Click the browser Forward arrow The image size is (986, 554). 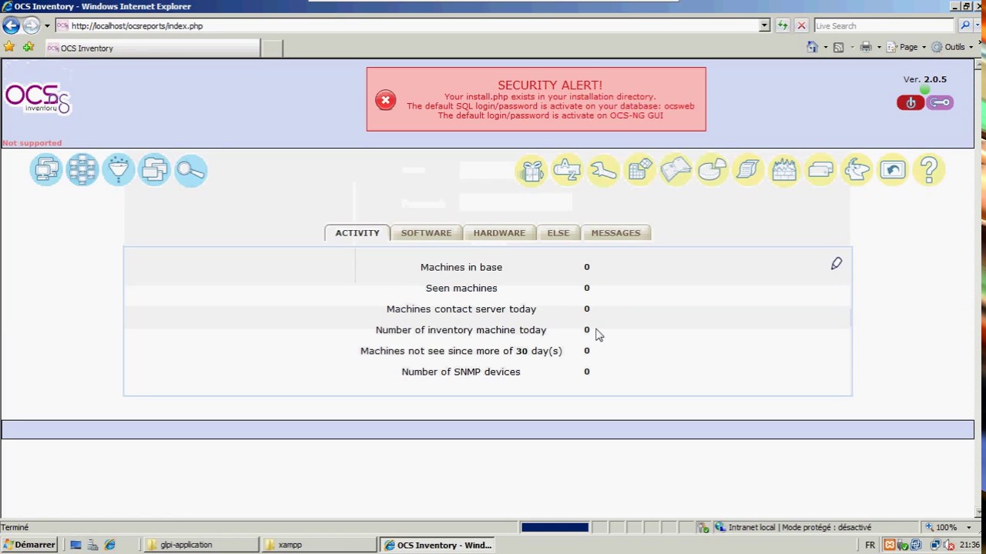30,25
